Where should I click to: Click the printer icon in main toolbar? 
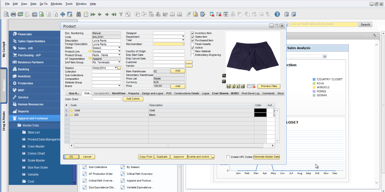14,14
